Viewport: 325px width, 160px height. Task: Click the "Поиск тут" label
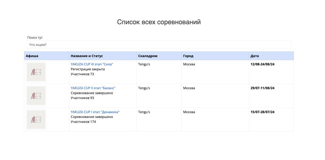(x=35, y=38)
